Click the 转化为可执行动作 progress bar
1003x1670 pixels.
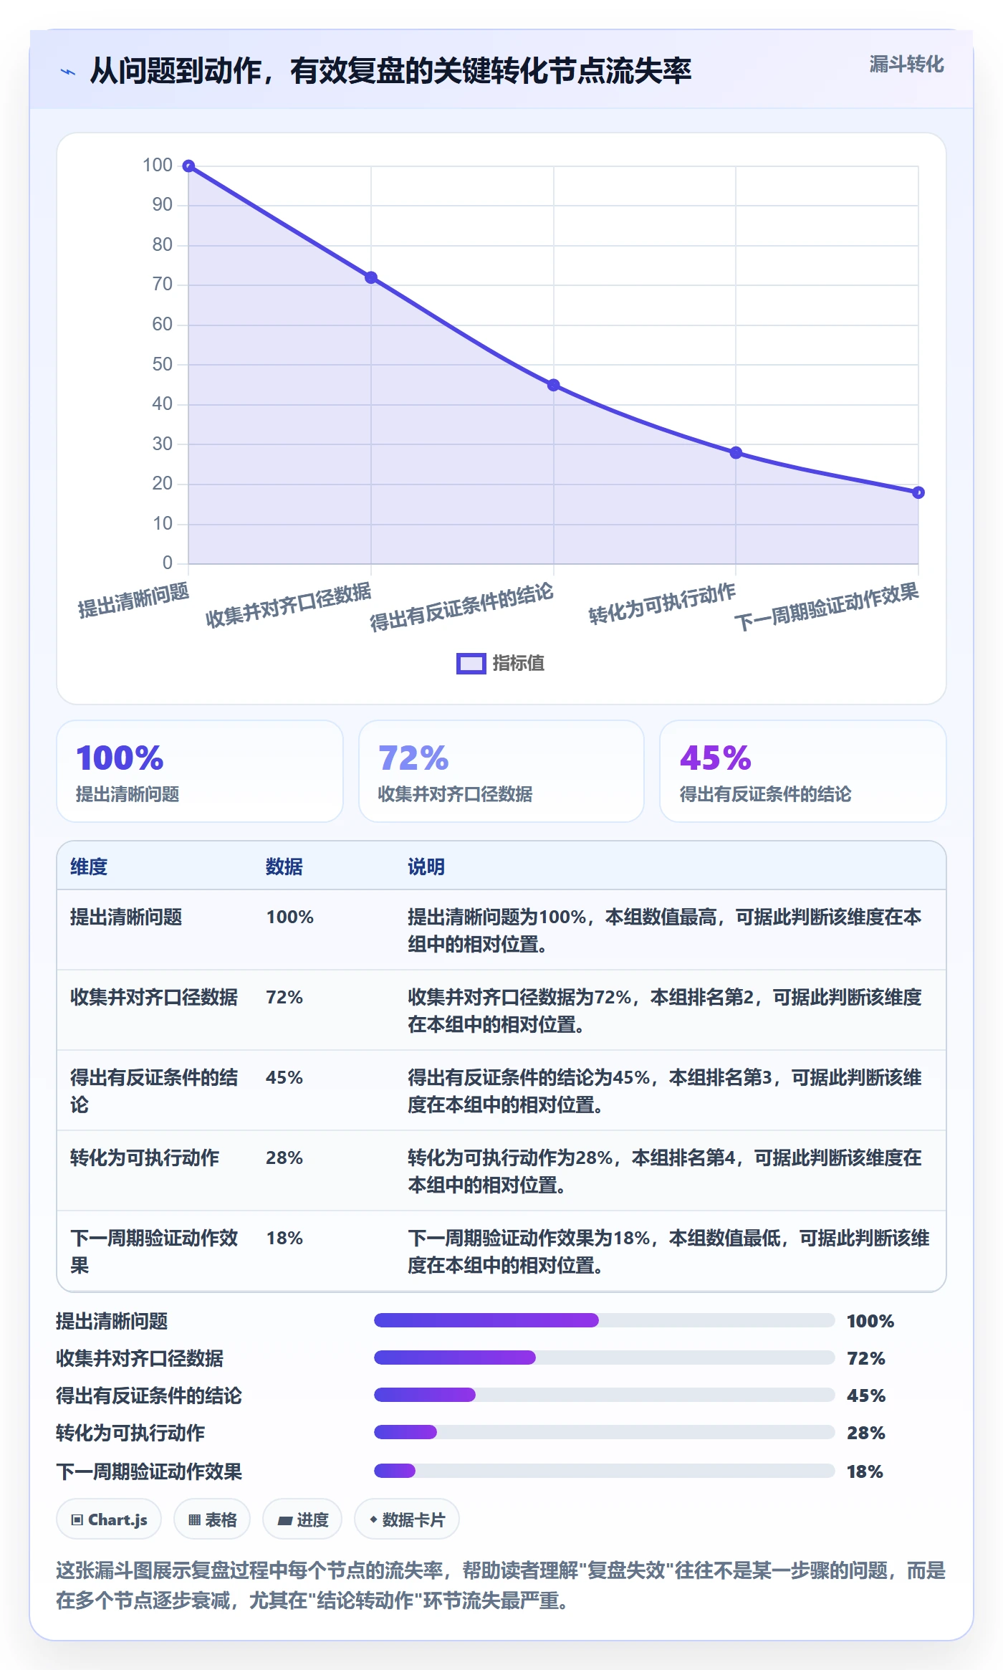point(605,1432)
